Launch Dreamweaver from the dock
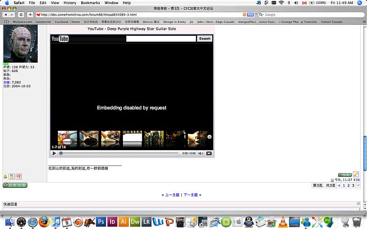The image size is (367, 229). [135, 222]
